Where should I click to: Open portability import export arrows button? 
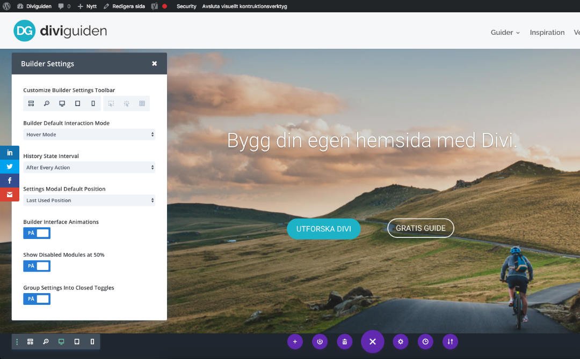[450, 342]
